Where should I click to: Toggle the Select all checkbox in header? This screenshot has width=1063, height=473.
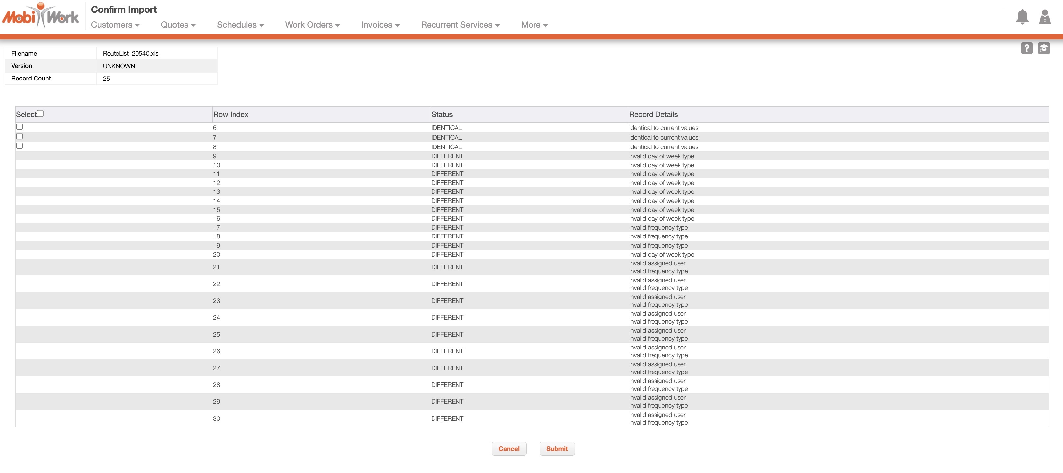pyautogui.click(x=40, y=113)
